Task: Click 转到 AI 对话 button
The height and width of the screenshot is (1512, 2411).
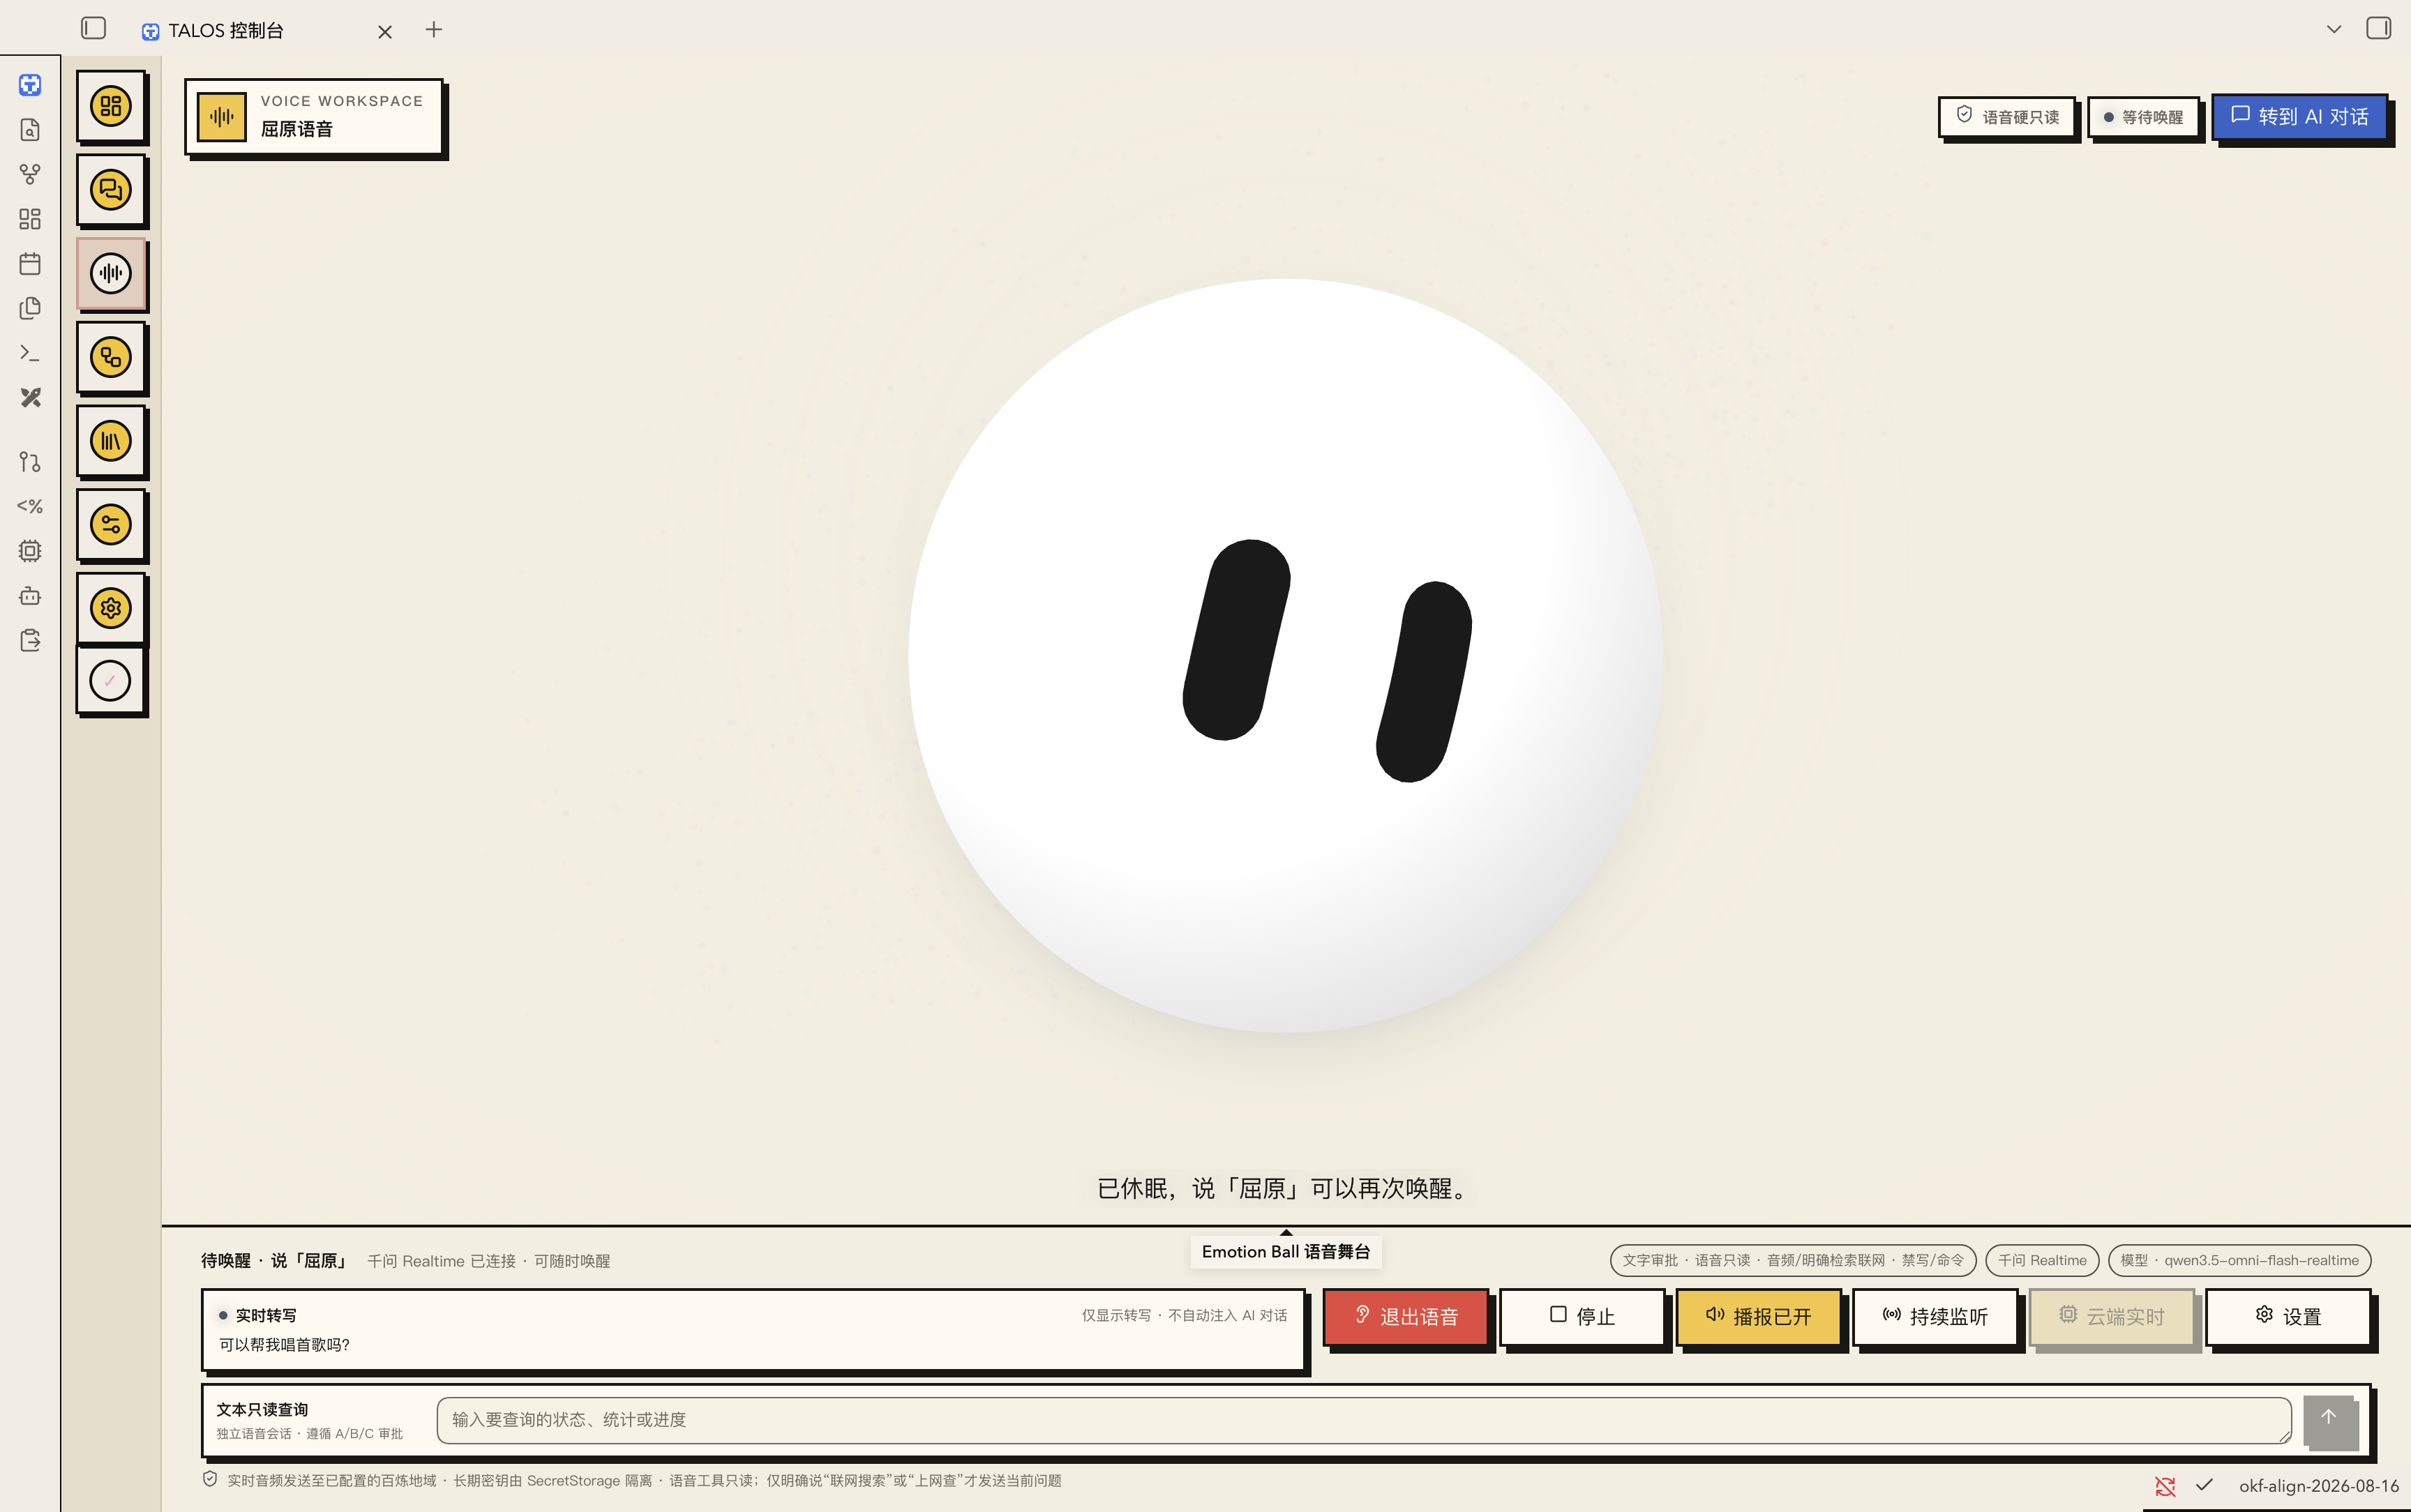Action: click(2299, 117)
